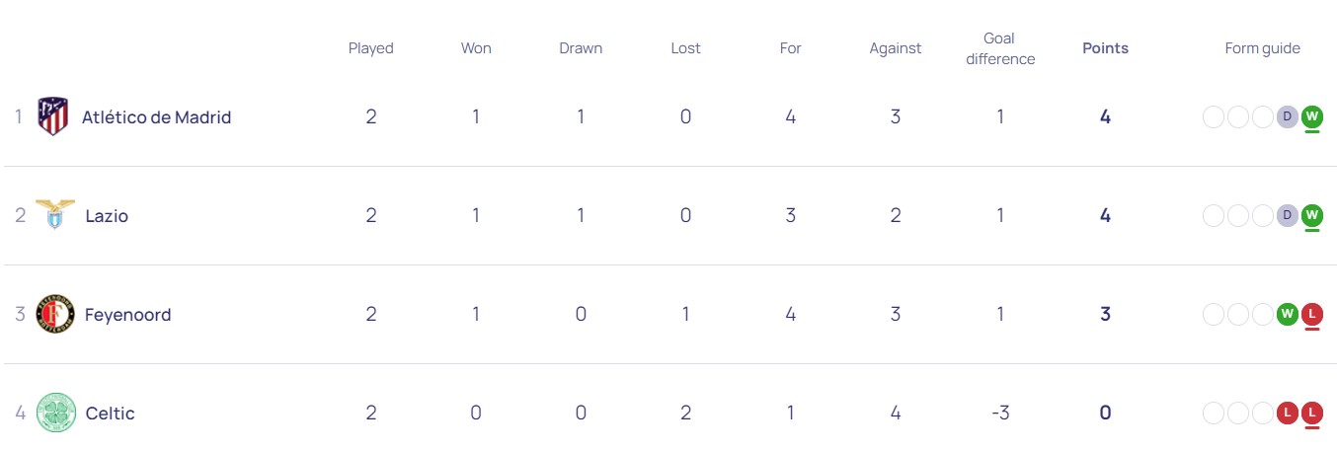This screenshot has width=1337, height=452.
Task: Open the Lazio team name link
Action: pos(107,215)
